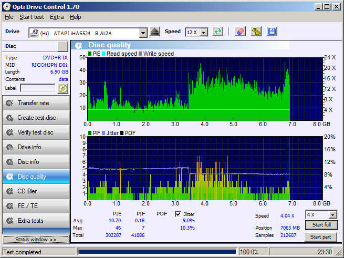
Task: Click the gray button beside Disc header
Action: pyautogui.click(x=62, y=46)
